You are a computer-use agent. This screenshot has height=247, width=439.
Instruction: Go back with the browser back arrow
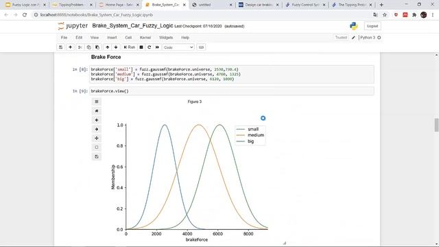[6, 15]
